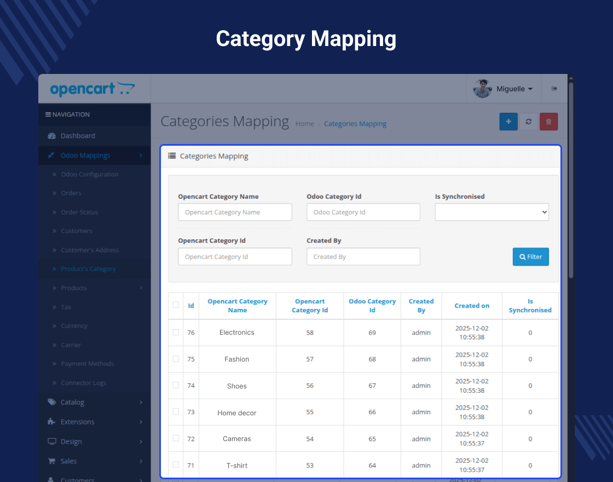
Task: Click the Opencart Category Id field
Action: pos(235,257)
